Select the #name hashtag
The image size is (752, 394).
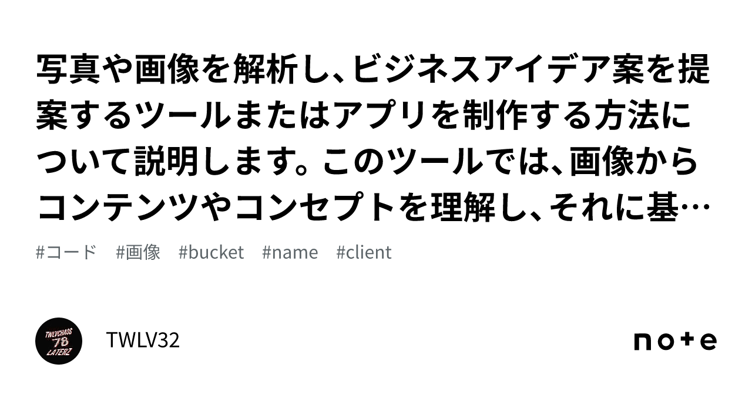290,252
